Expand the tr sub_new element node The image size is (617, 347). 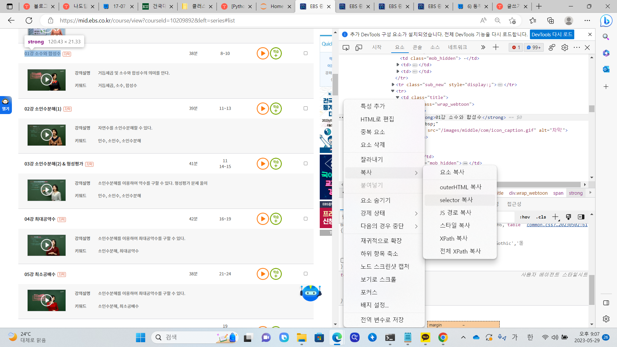tap(393, 85)
